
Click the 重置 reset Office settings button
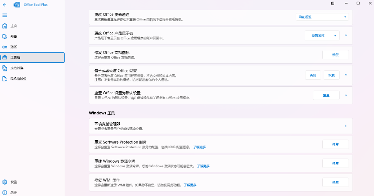[326, 95]
